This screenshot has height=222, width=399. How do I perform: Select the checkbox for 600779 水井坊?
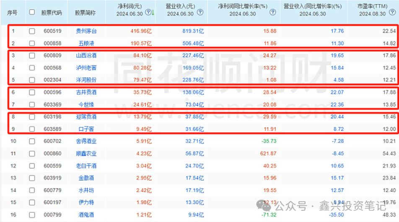click(32, 190)
